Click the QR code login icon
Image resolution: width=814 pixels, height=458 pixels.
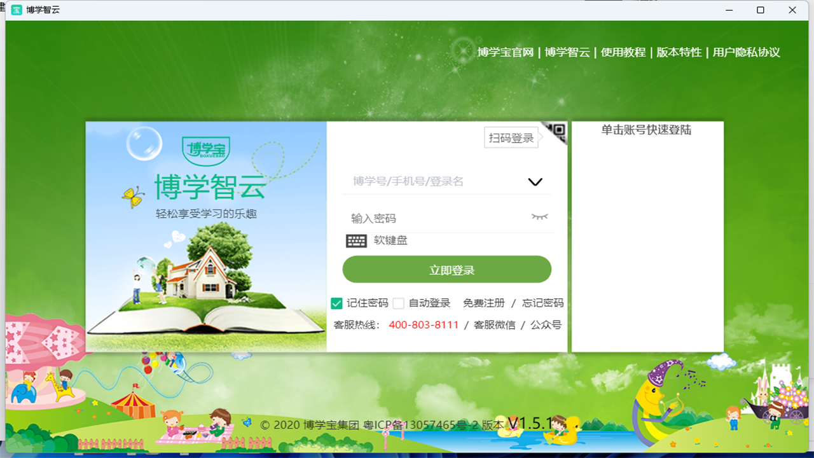click(556, 132)
